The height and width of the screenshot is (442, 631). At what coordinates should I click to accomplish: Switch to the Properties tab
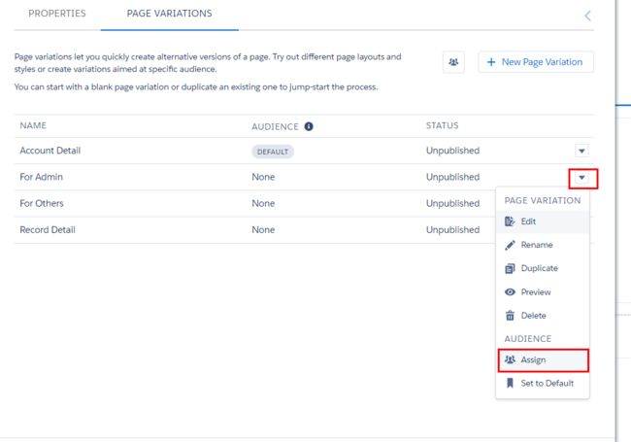tap(57, 14)
